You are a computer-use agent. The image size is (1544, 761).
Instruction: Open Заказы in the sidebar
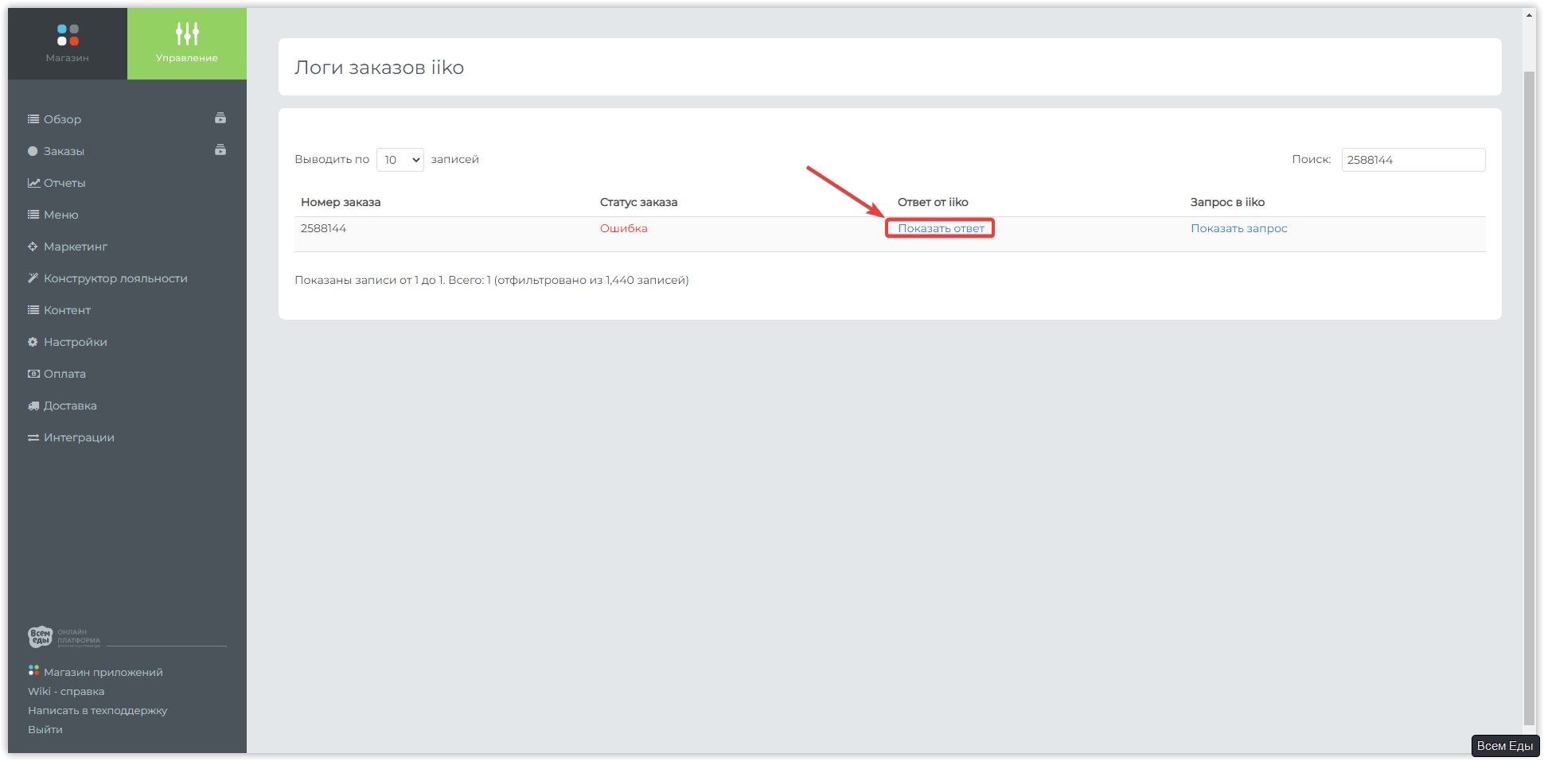(x=64, y=151)
